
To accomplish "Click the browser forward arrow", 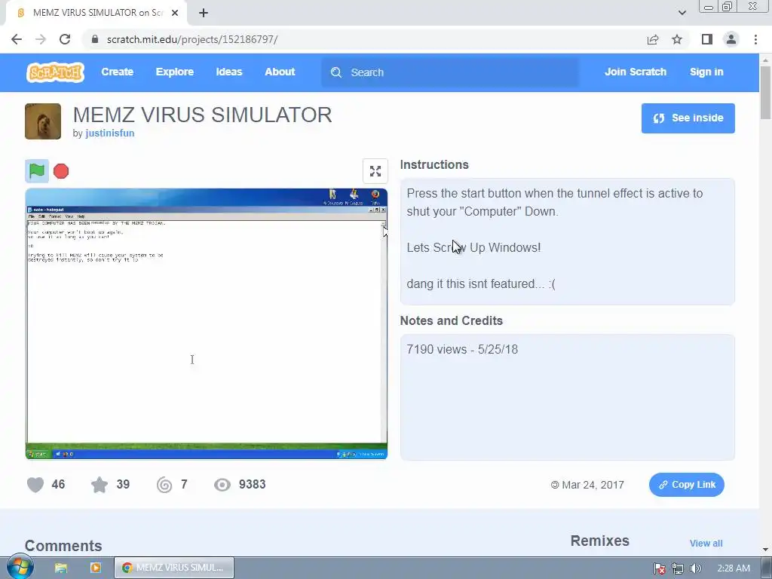I will pos(41,39).
